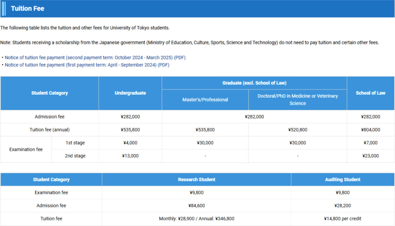395x226 pixels.
Task: Click the "¥14,800 per credit" cell
Action: click(343, 219)
